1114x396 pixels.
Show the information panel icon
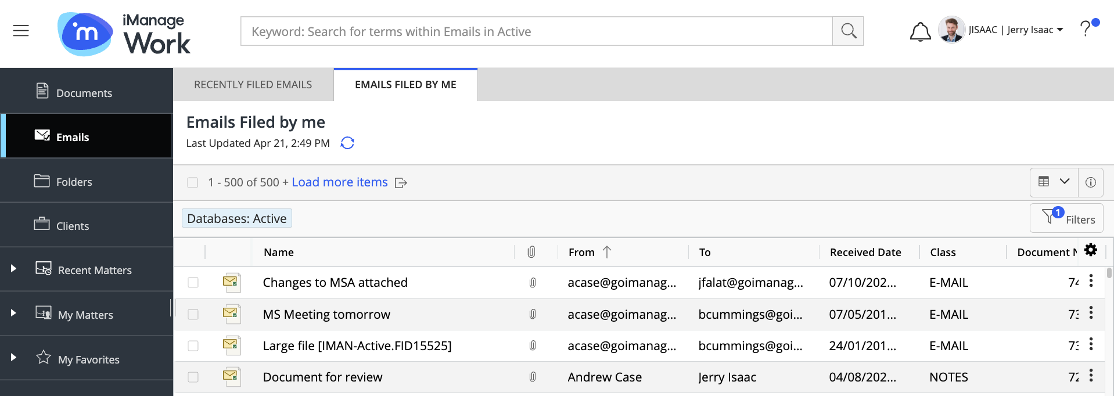click(1090, 182)
